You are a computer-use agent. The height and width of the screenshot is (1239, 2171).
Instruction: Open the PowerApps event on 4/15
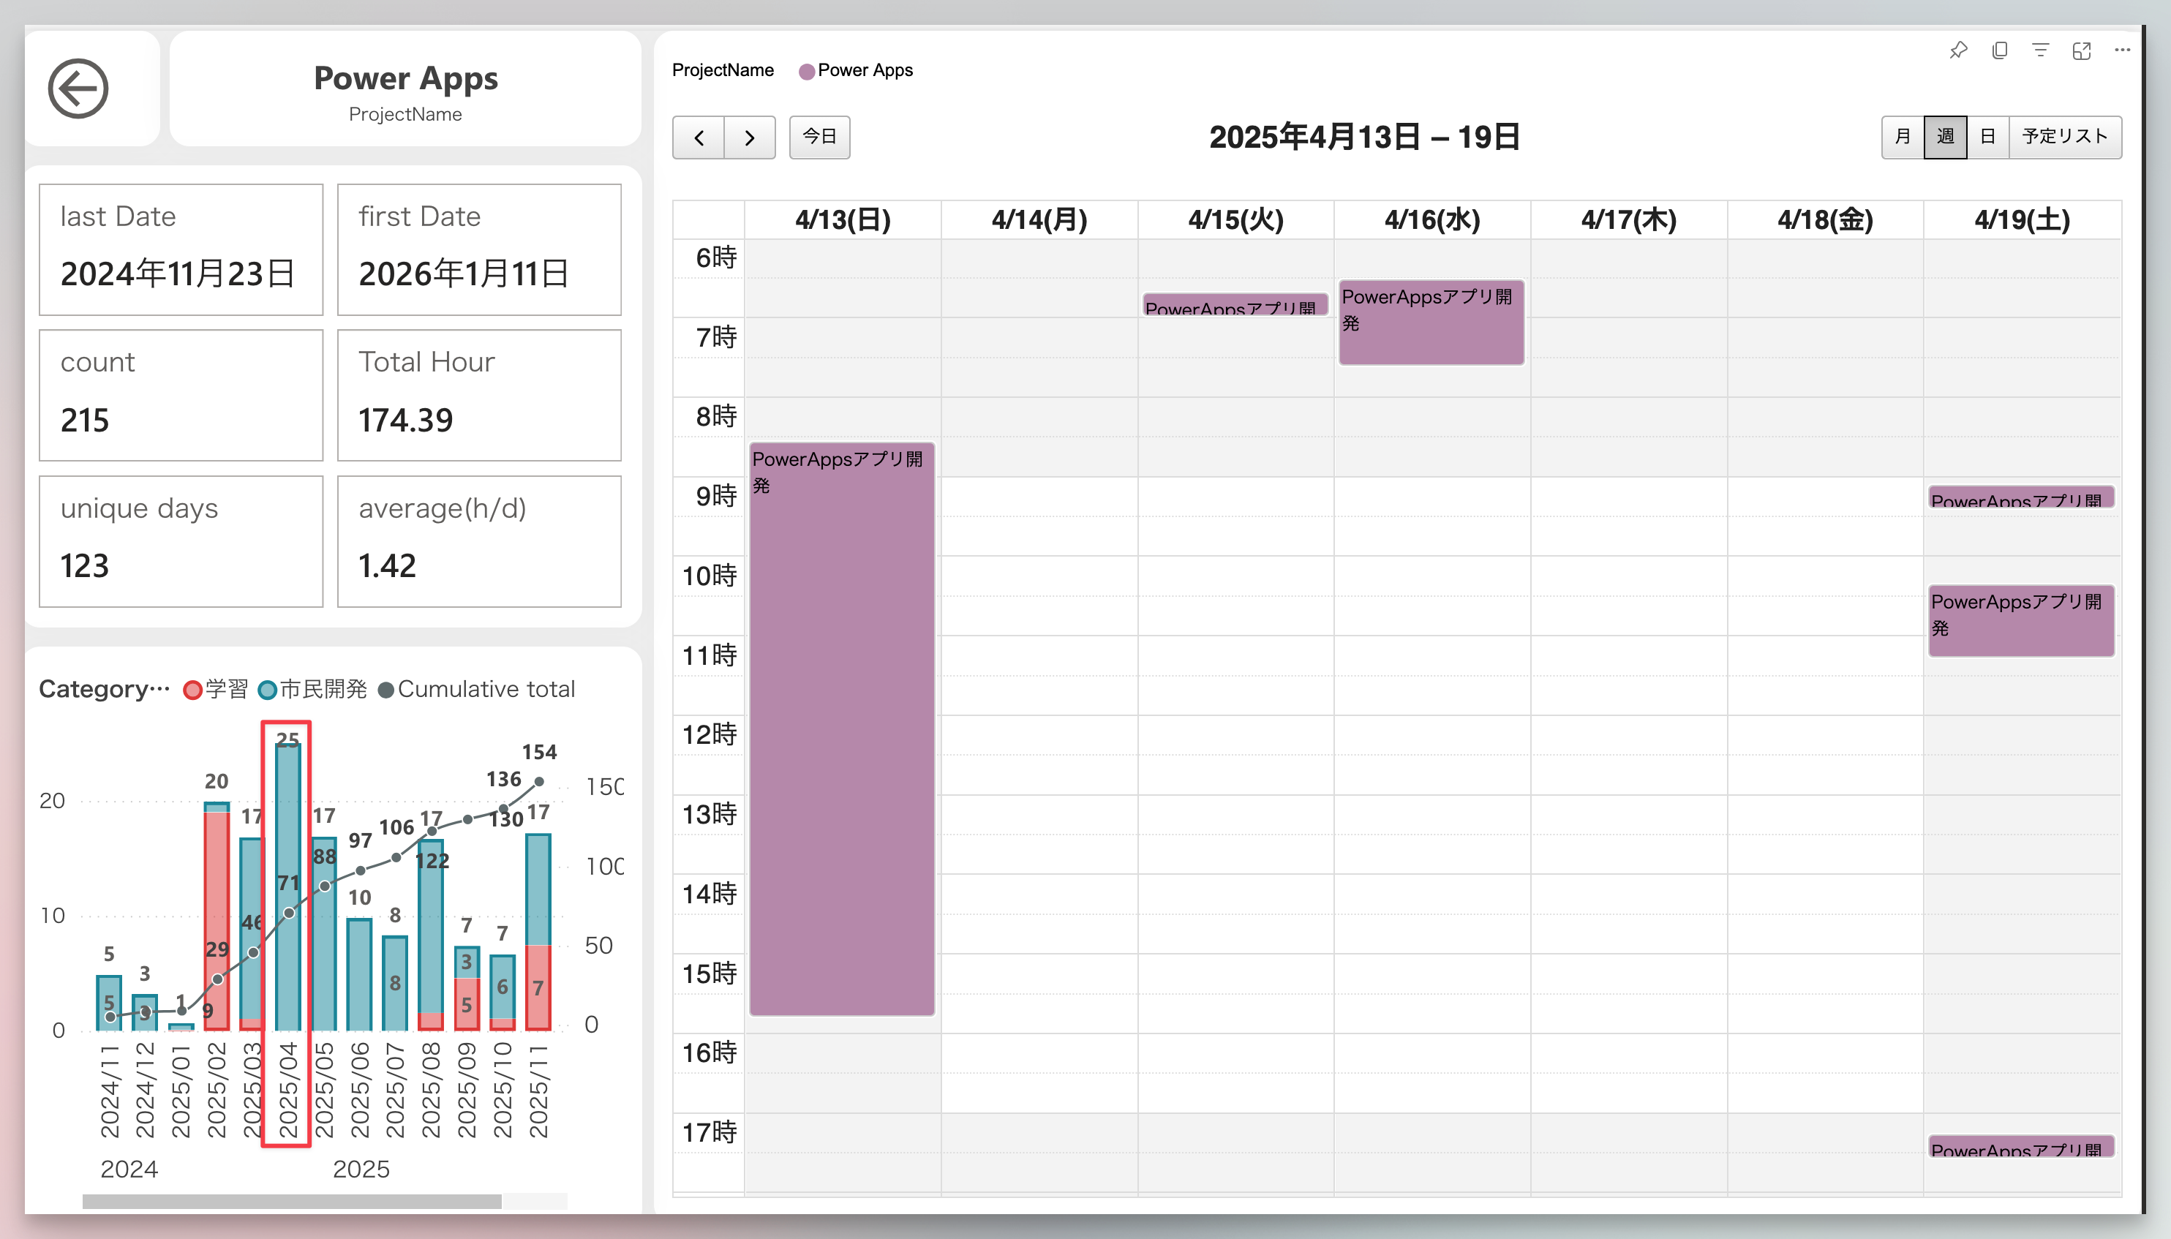click(x=1235, y=305)
